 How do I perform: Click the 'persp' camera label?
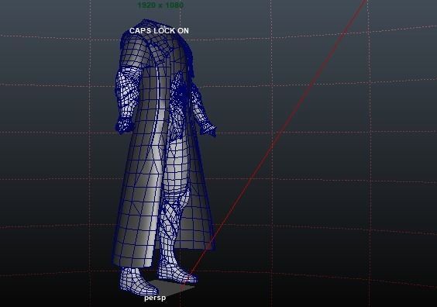(x=155, y=298)
